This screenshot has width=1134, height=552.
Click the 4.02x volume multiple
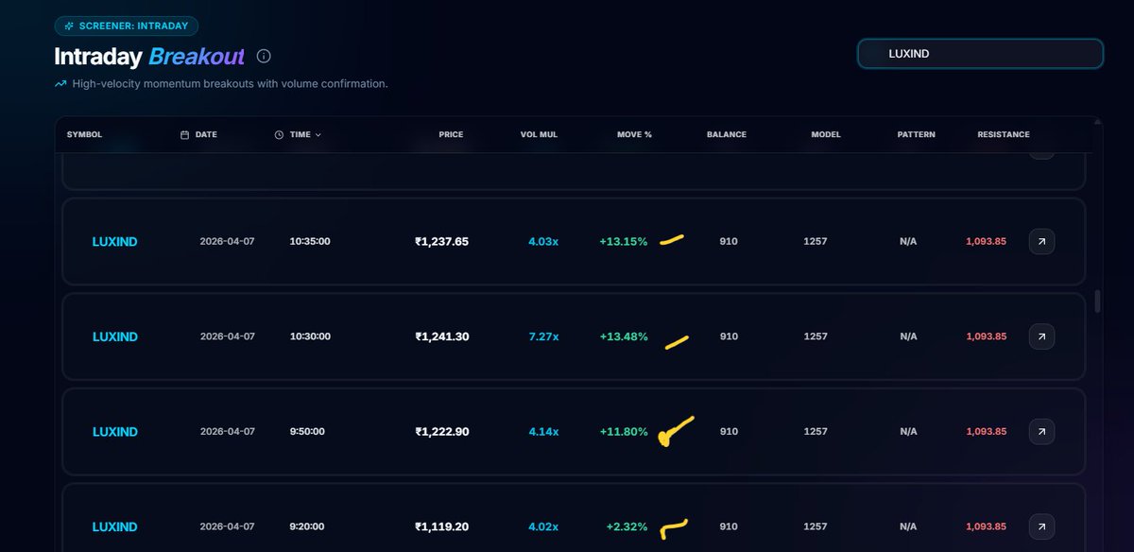pyautogui.click(x=543, y=527)
